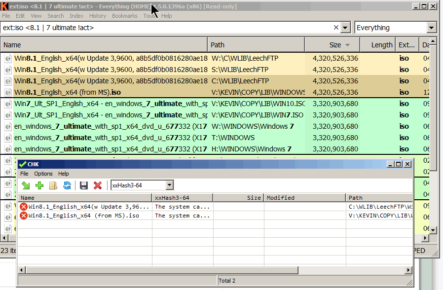Sort by the Size column header in CHK
443x290 pixels.
point(238,198)
